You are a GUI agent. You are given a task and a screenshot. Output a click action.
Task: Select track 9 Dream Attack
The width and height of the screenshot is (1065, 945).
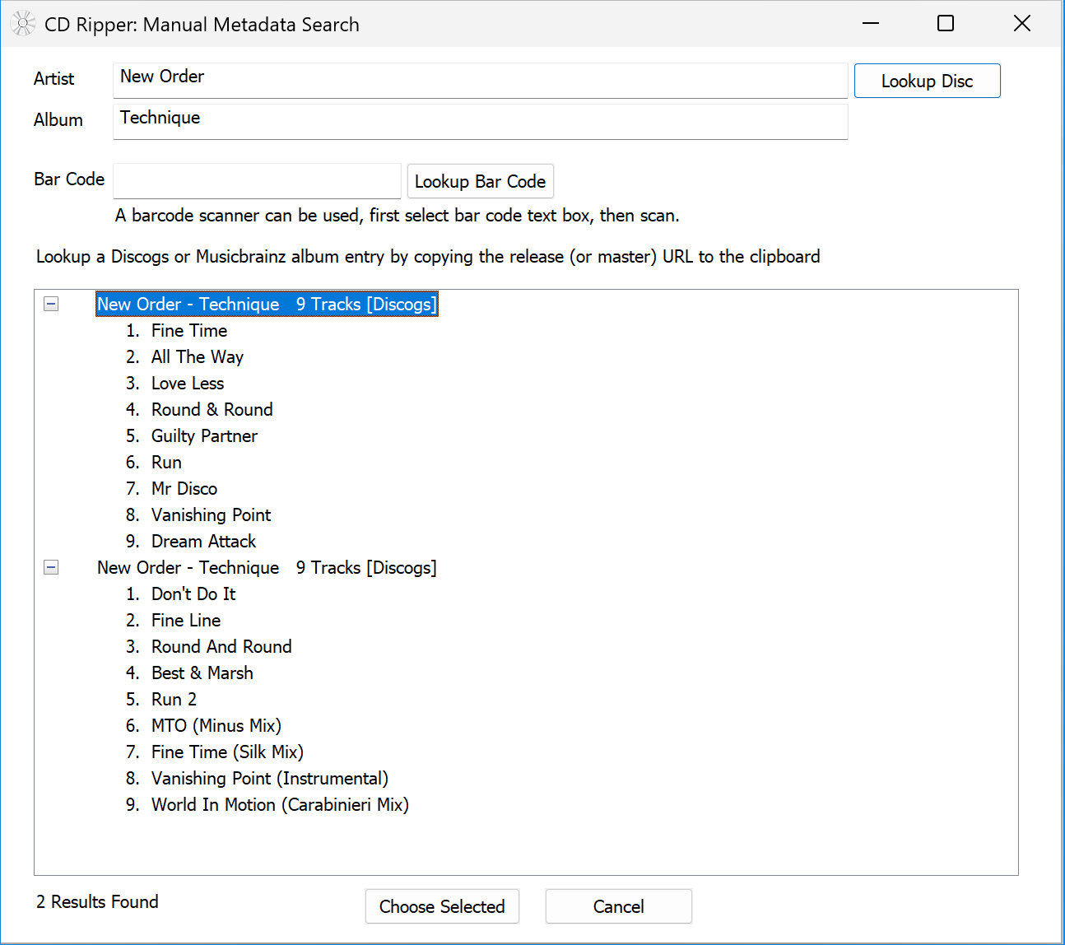coord(203,541)
